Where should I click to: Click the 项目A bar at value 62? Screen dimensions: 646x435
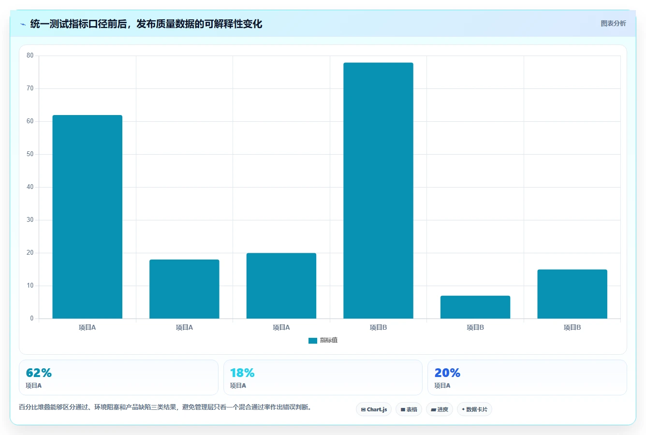tap(88, 217)
